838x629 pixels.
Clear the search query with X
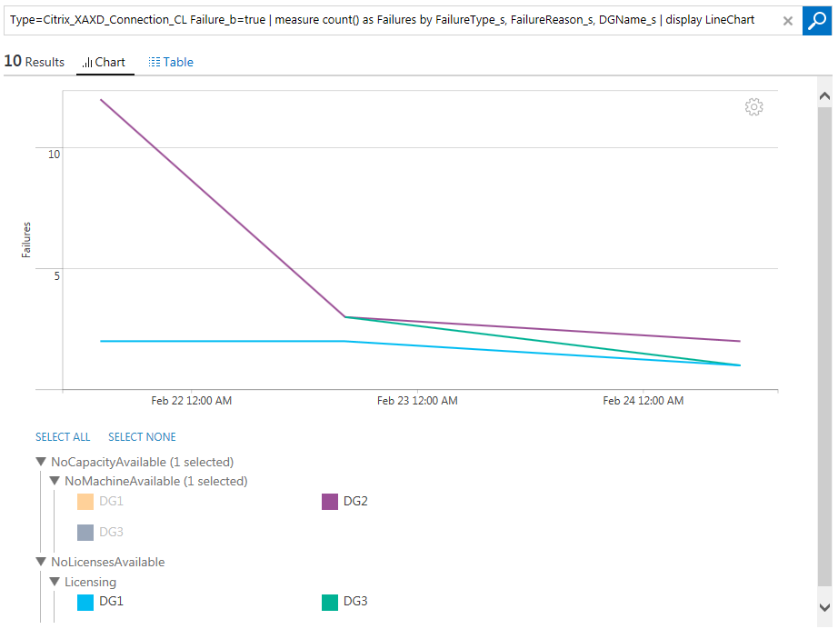(x=787, y=20)
